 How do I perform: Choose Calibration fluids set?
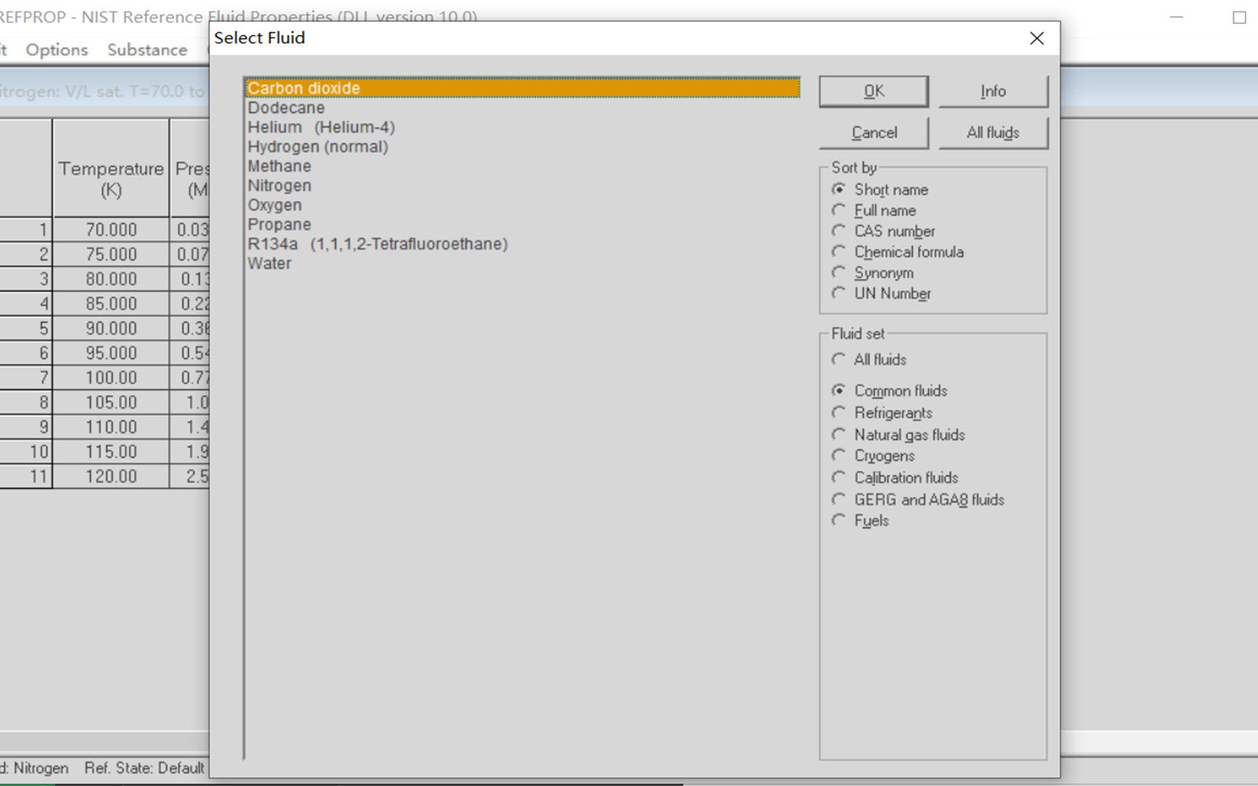point(895,477)
